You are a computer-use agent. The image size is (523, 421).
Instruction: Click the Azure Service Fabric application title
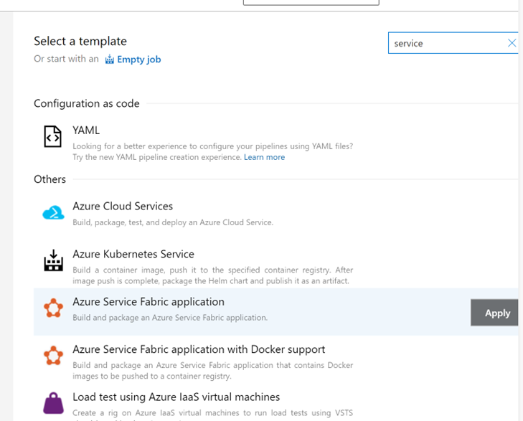[x=149, y=302]
